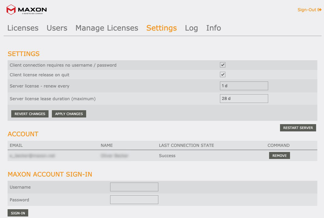324x218 pixels.
Task: Click into the Password field
Action: tap(134, 200)
